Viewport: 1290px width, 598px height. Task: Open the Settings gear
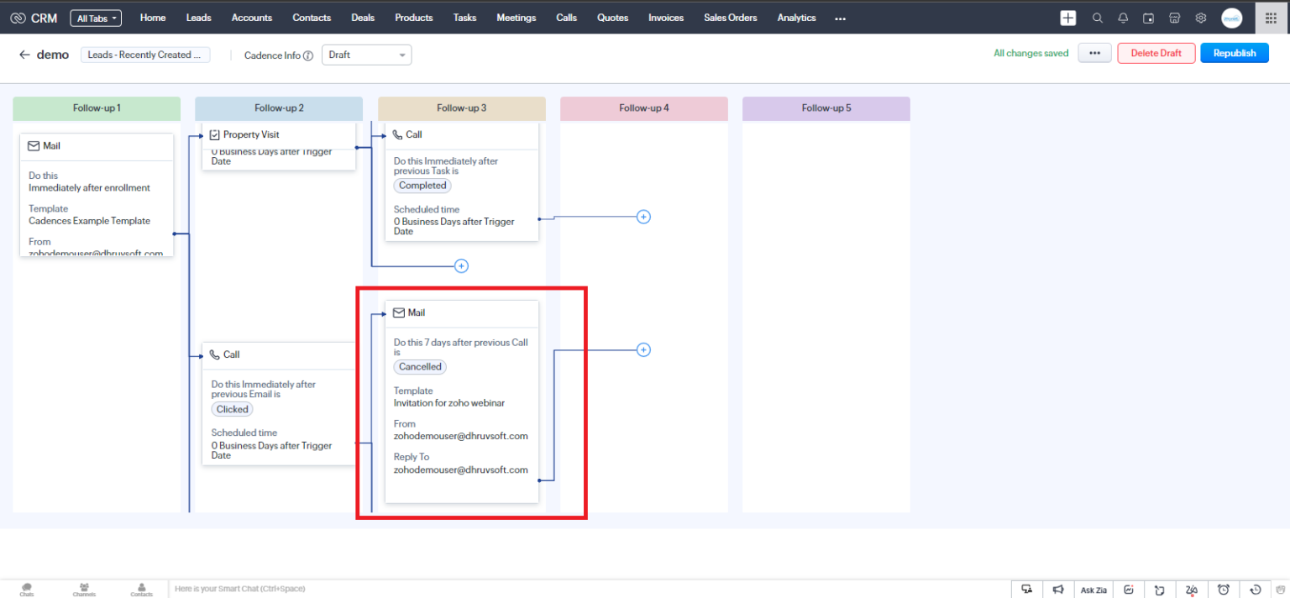click(x=1200, y=17)
